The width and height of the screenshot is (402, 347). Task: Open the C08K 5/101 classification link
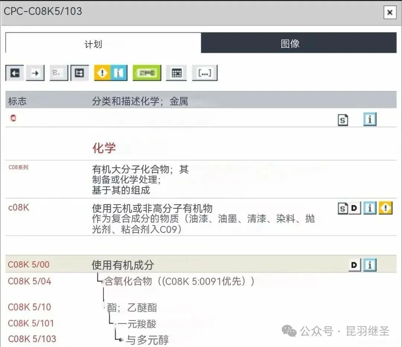coord(31,323)
